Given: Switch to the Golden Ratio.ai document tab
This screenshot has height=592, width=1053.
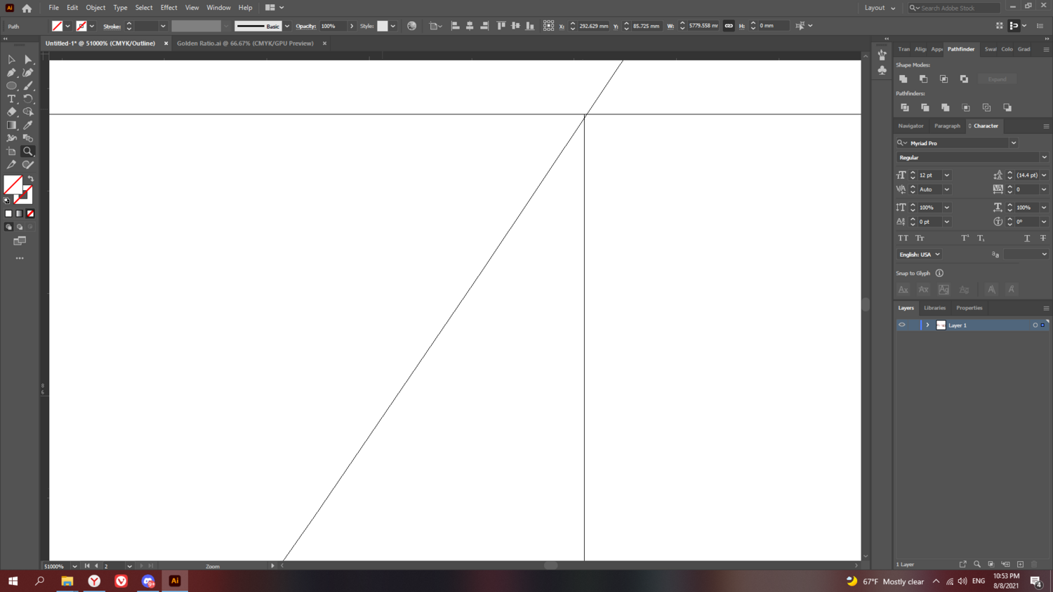Looking at the screenshot, I should click(x=245, y=43).
